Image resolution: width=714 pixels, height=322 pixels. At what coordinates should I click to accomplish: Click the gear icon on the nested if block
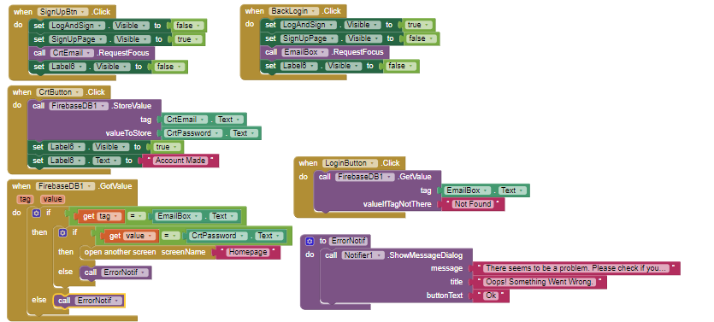point(62,232)
